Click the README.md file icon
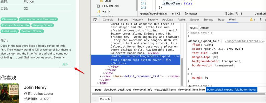Image resolution: width=266 pixels, height=103 pixels. pos(98,6)
